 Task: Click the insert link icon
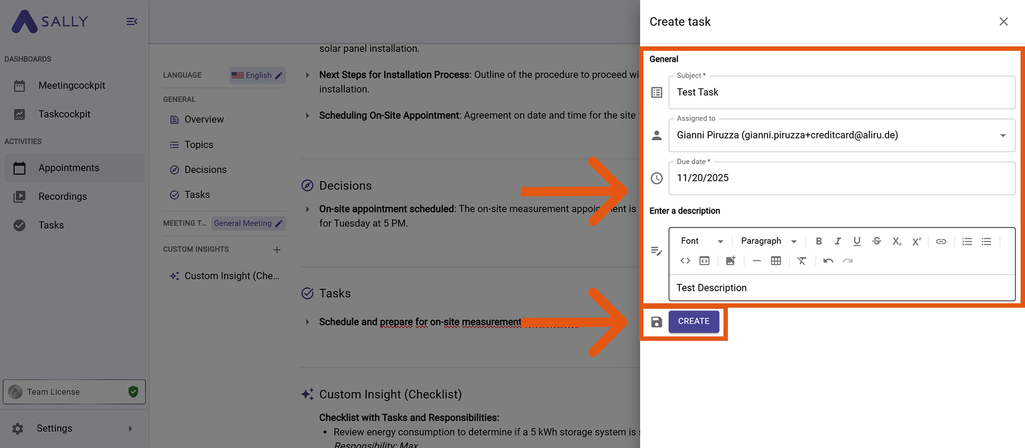click(x=941, y=241)
